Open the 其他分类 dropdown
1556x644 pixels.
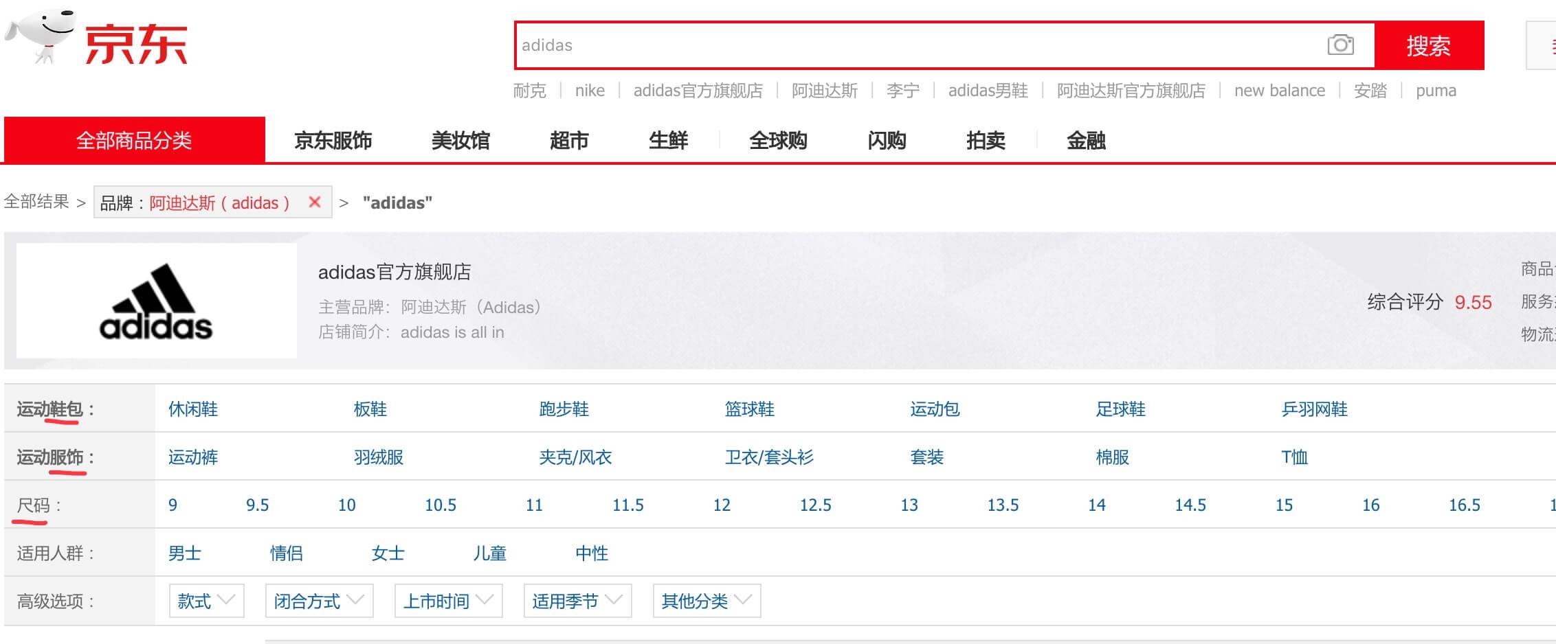coord(707,601)
